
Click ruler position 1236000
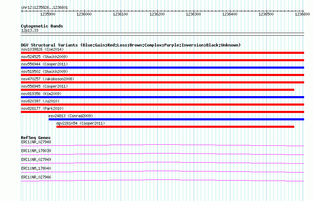coord(84,14)
